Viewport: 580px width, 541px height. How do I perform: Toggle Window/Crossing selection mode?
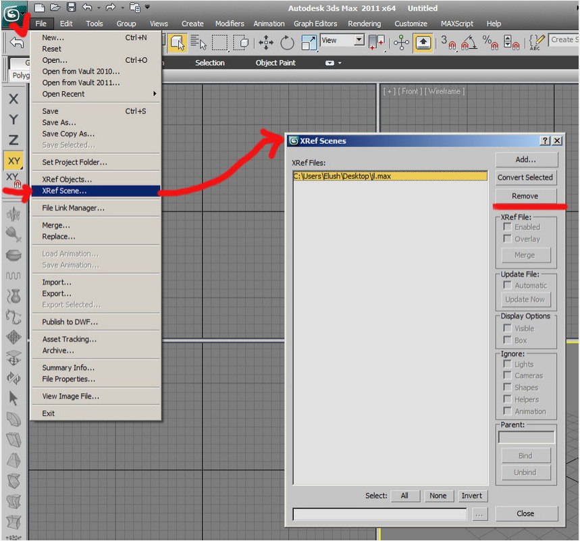coord(242,43)
